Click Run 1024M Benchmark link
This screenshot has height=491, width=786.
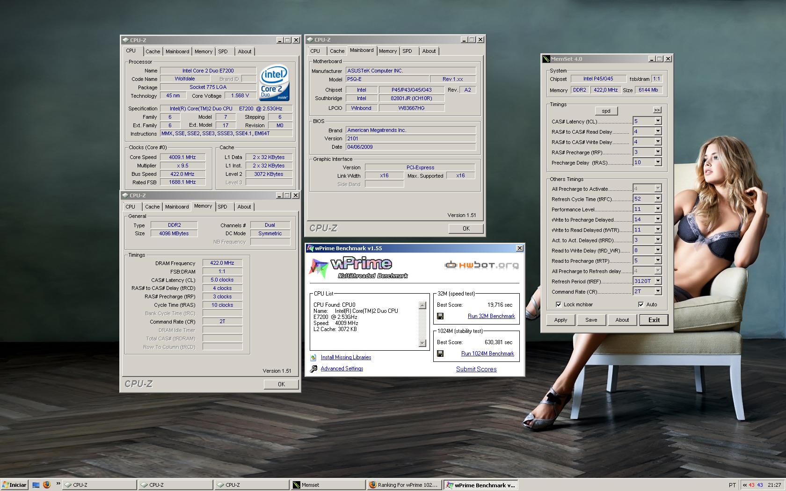click(x=488, y=354)
